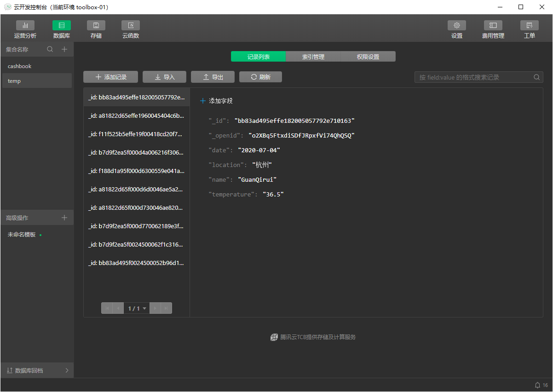Click the 导入 import button
This screenshot has height=392, width=553.
point(164,77)
